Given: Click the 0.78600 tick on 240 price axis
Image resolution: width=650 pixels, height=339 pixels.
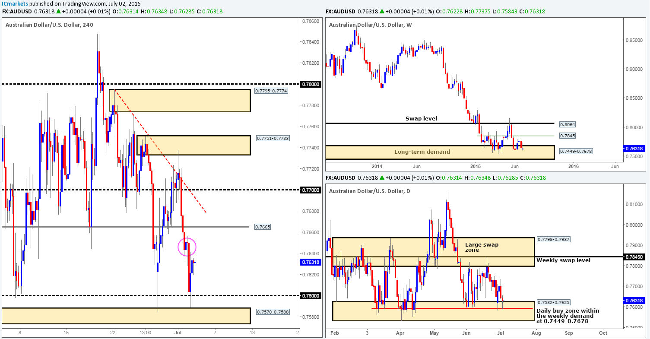Looking at the screenshot, I should [310, 21].
